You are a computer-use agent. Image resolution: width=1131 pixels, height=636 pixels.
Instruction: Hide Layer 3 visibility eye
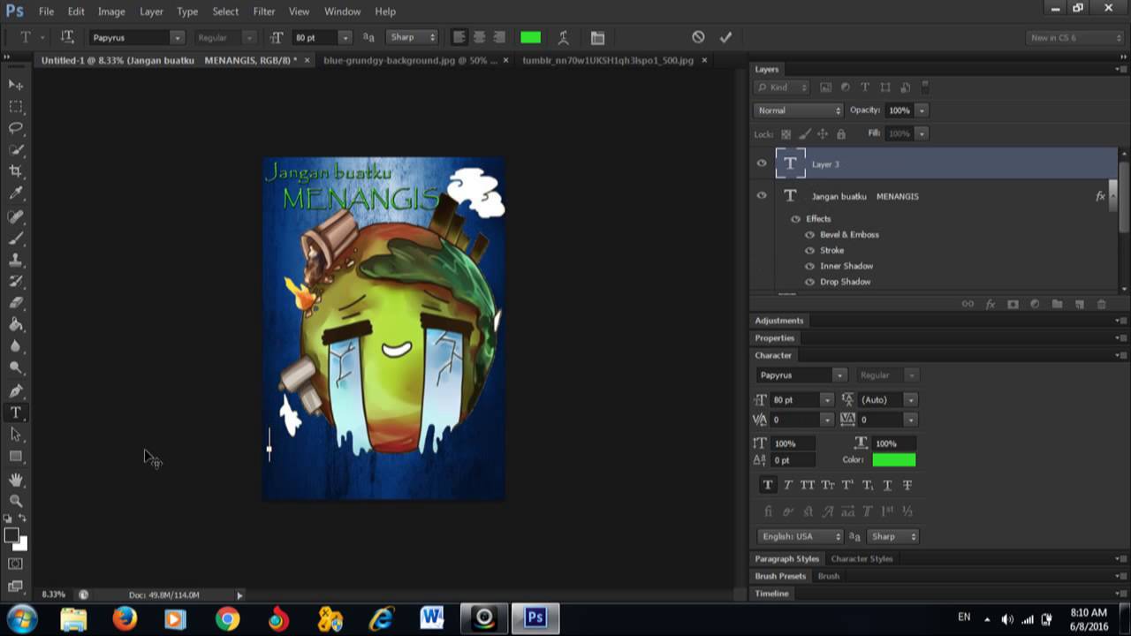(762, 163)
